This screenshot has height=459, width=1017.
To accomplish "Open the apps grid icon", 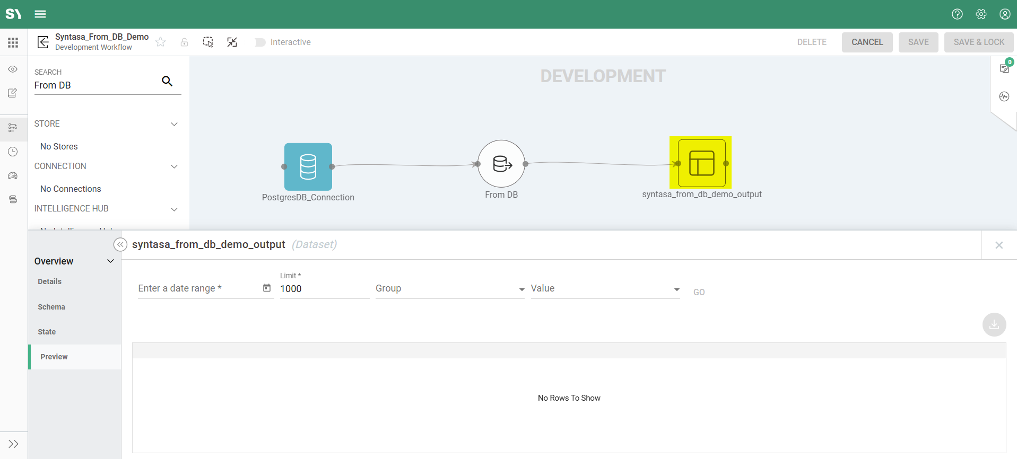I will (13, 42).
